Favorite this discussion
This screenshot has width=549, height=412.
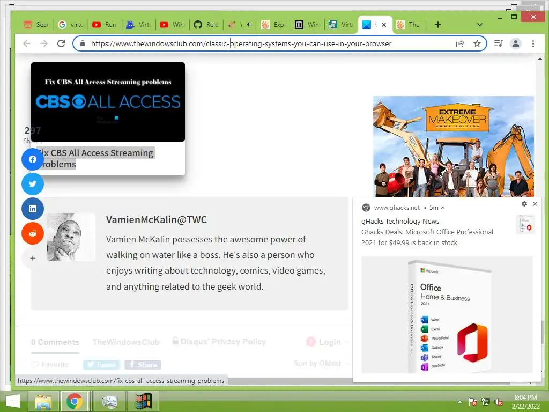tap(50, 365)
